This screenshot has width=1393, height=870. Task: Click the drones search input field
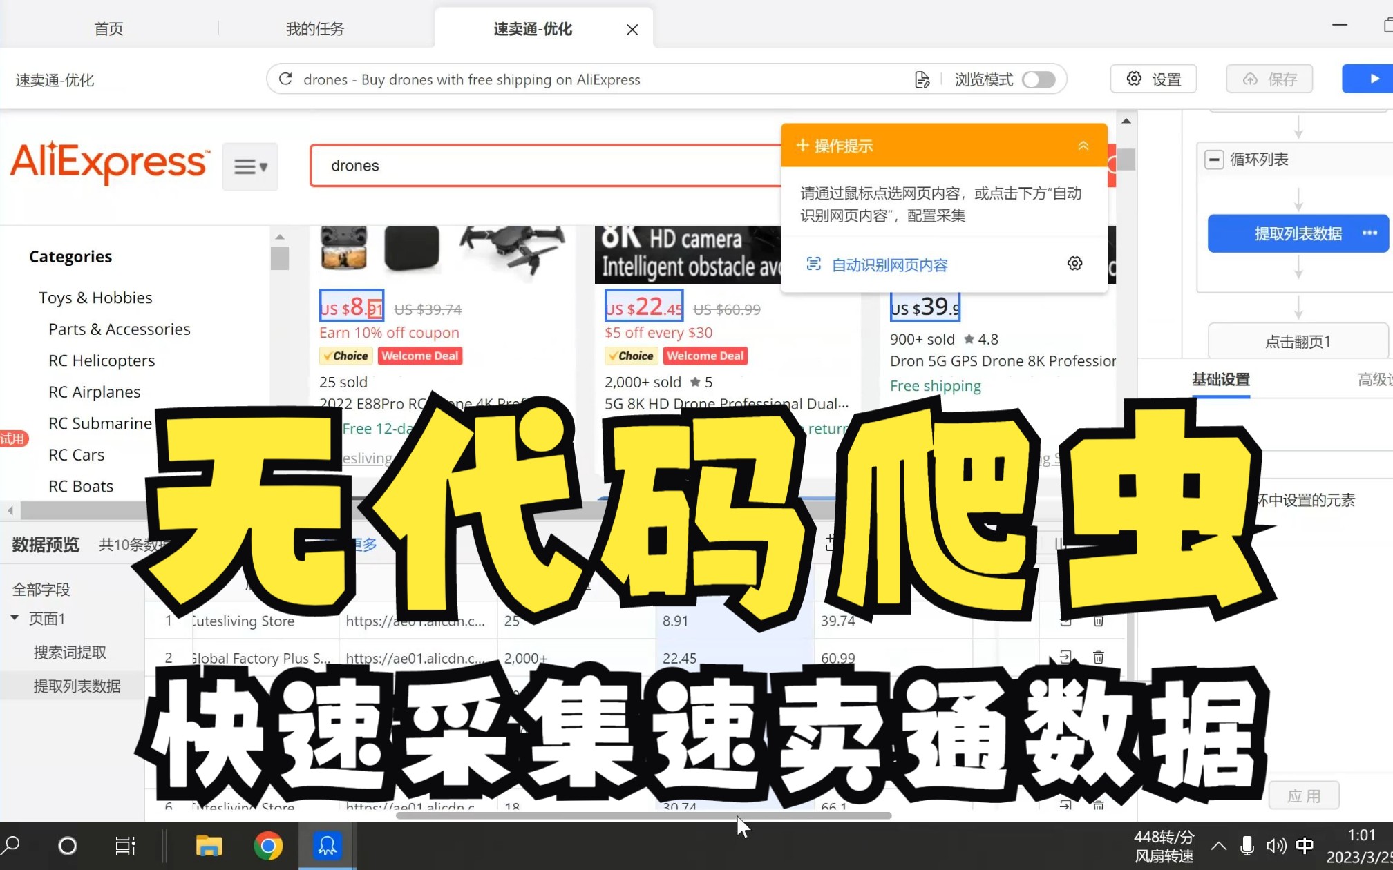[x=546, y=166]
